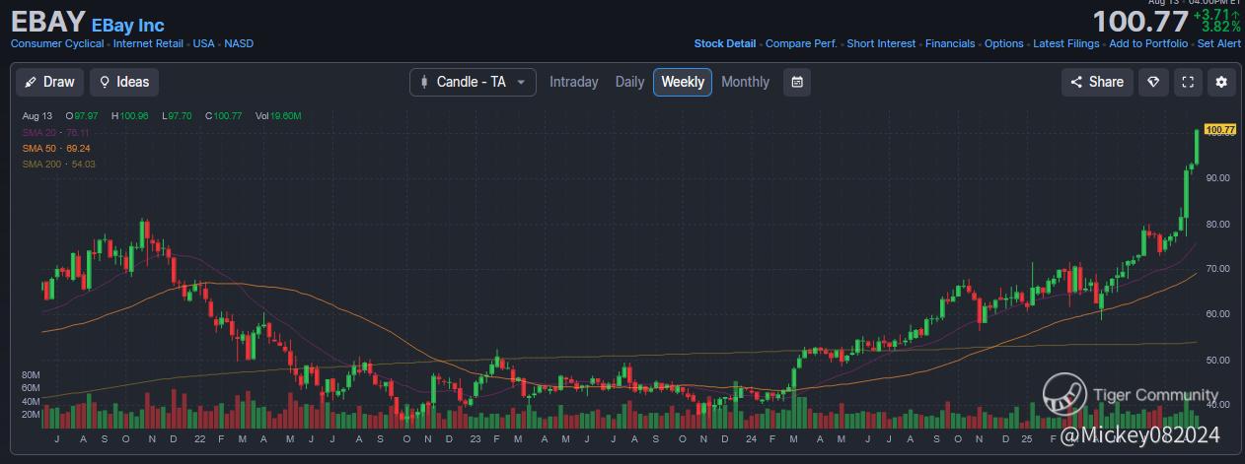
Task: Switch to Intraday timeframe
Action: coord(574,82)
